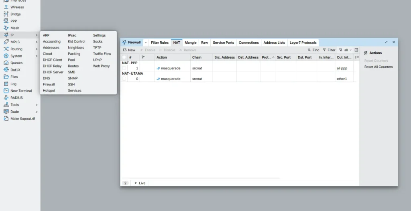Toggle the side panel layout icon
This screenshot has height=211, width=411.
pyautogui.click(x=356, y=50)
